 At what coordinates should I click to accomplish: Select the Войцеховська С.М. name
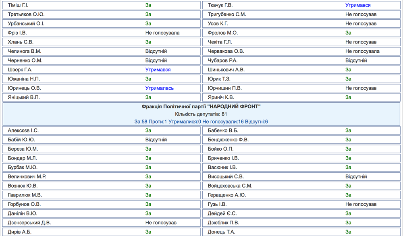(230, 186)
